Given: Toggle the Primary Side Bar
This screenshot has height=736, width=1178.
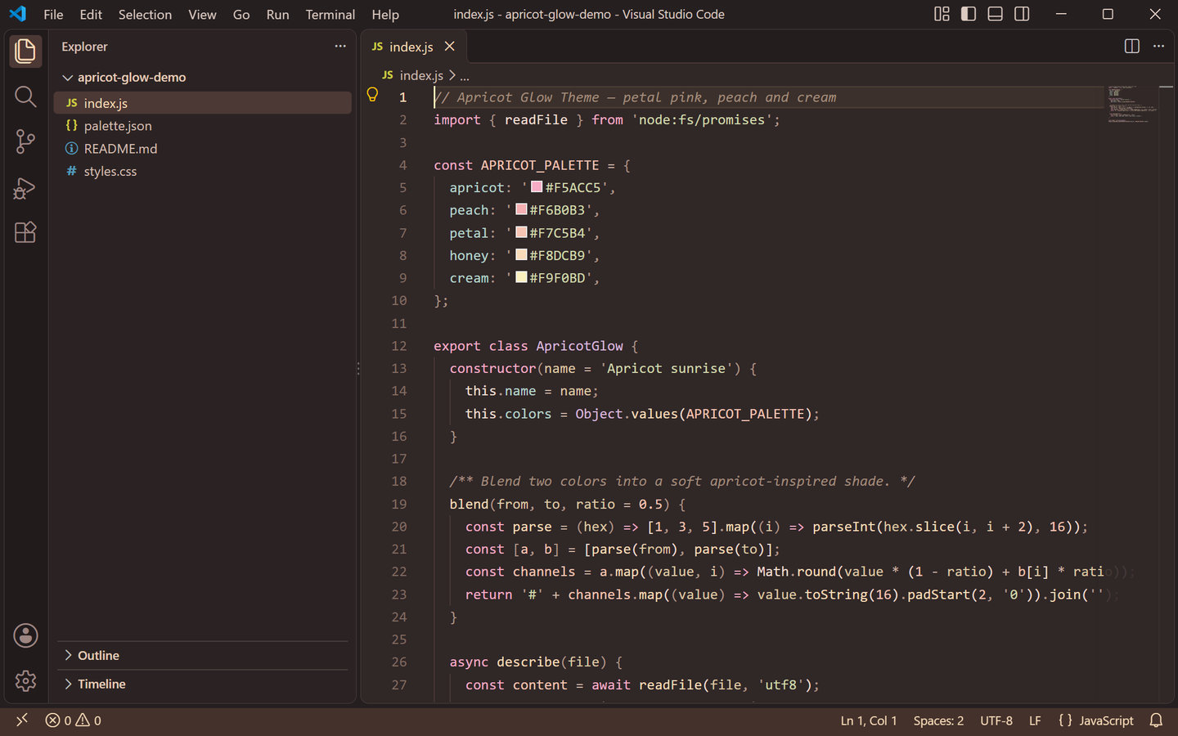Looking at the screenshot, I should (x=969, y=14).
